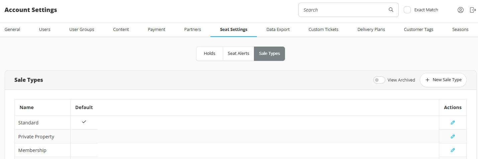Open the Delivery Plans tab
Screen dimensions: 478x159
[x=371, y=29]
